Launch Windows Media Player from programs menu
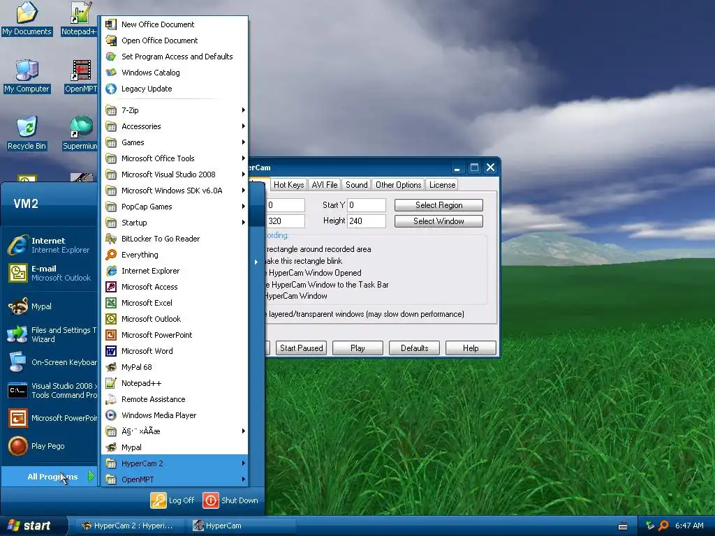The image size is (715, 536). coord(174,415)
